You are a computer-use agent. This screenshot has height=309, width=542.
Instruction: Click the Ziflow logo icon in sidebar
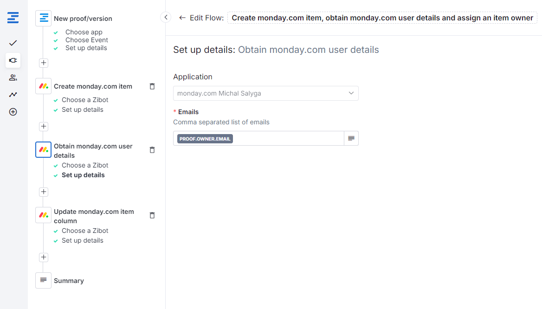tap(13, 18)
